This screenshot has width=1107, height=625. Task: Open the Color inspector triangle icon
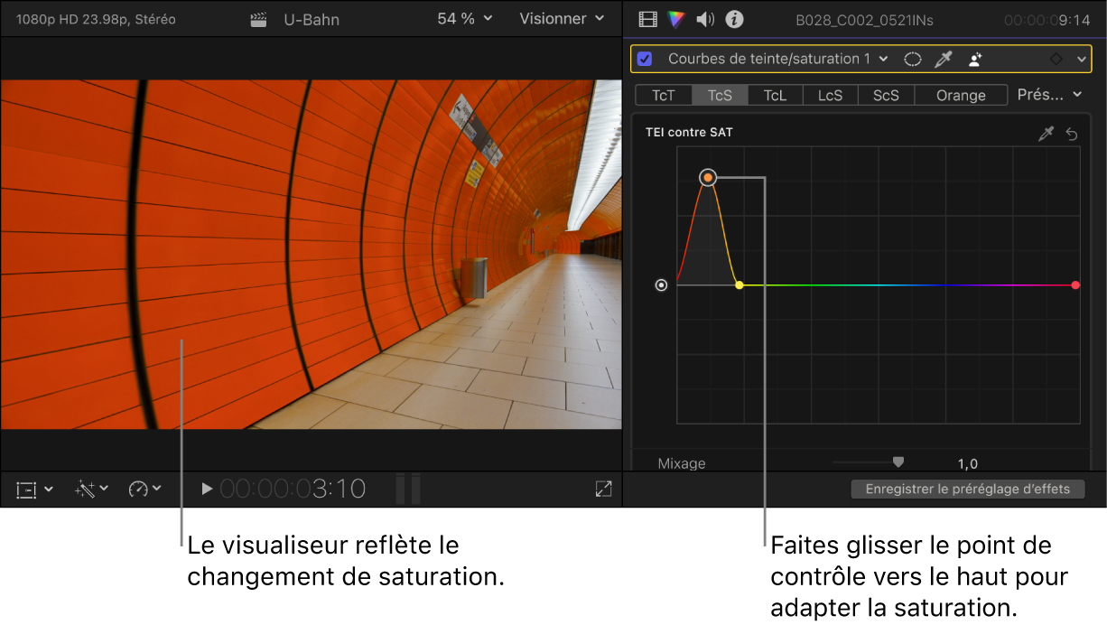pyautogui.click(x=676, y=19)
